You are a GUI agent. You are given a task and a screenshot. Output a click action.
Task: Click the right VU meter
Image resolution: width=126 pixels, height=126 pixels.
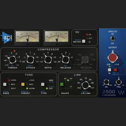click(x=57, y=37)
